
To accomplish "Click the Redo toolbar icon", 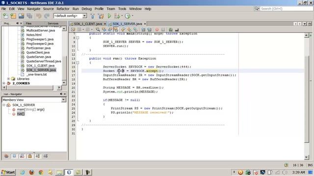I will coord(47,16).
